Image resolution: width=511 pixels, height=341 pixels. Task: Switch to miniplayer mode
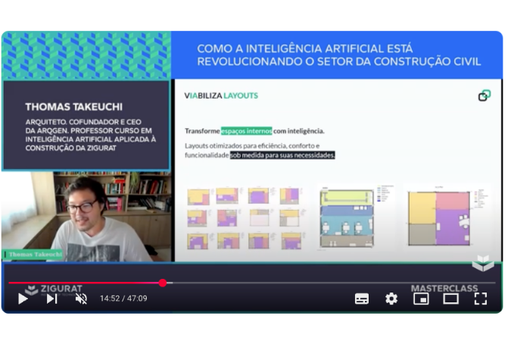[421, 299]
